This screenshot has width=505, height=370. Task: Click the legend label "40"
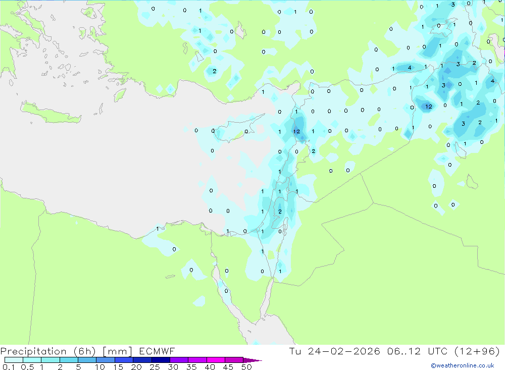click(x=210, y=367)
